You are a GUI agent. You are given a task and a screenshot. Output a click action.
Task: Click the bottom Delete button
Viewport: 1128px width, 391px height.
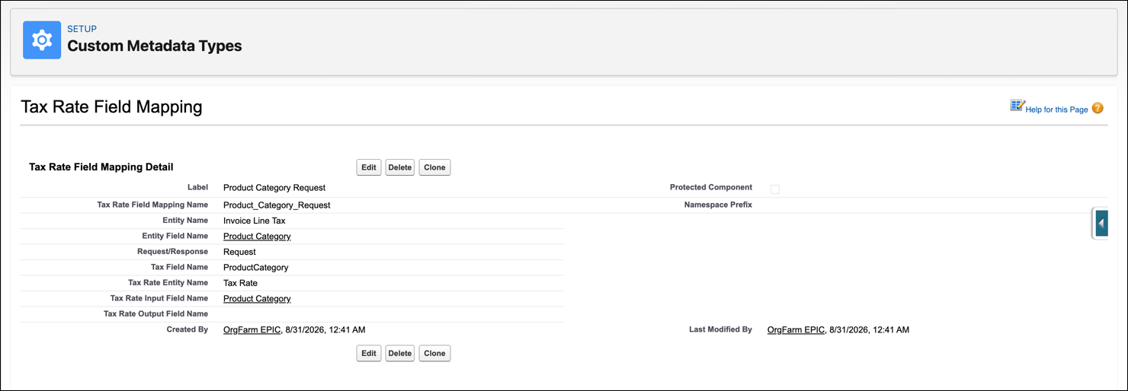click(x=400, y=353)
